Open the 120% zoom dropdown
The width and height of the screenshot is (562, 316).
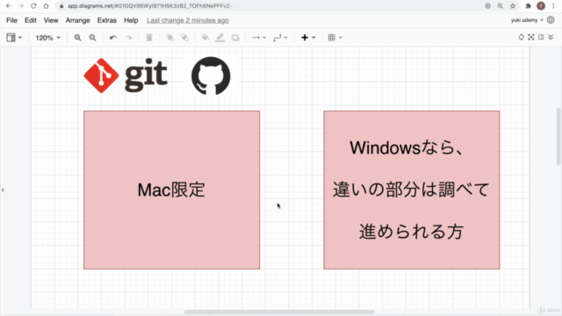point(47,38)
